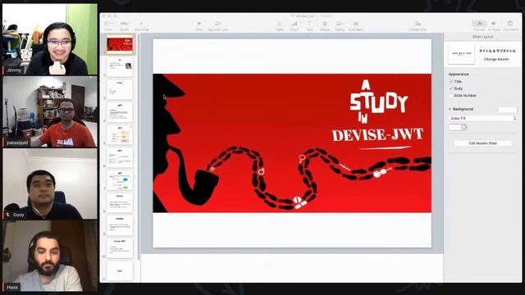Open Keynote Live from the toolbar

click(217, 24)
